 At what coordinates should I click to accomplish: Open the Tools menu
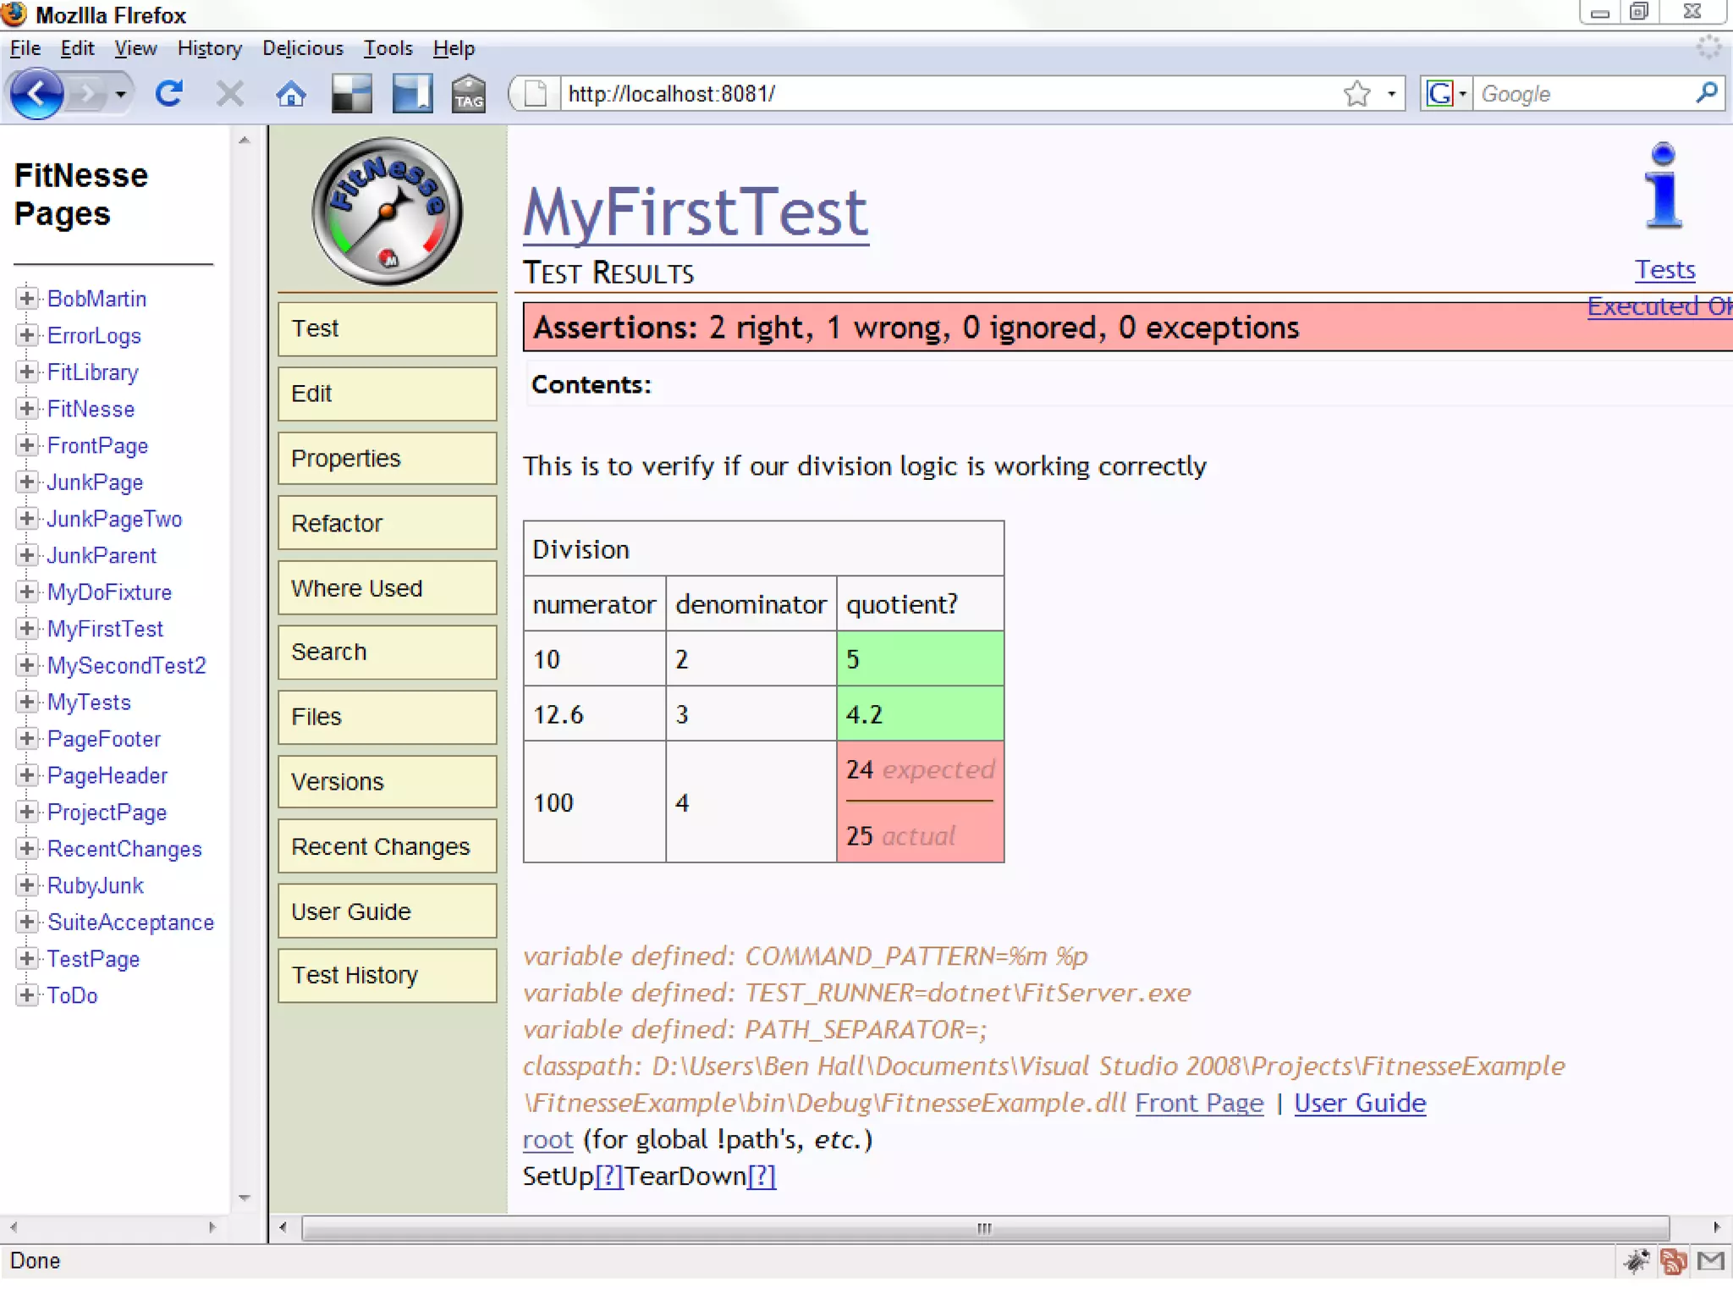point(388,48)
